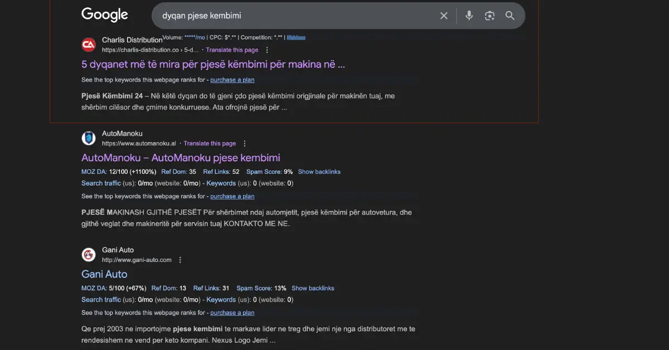Show backlinks for Gani Auto

pyautogui.click(x=313, y=288)
